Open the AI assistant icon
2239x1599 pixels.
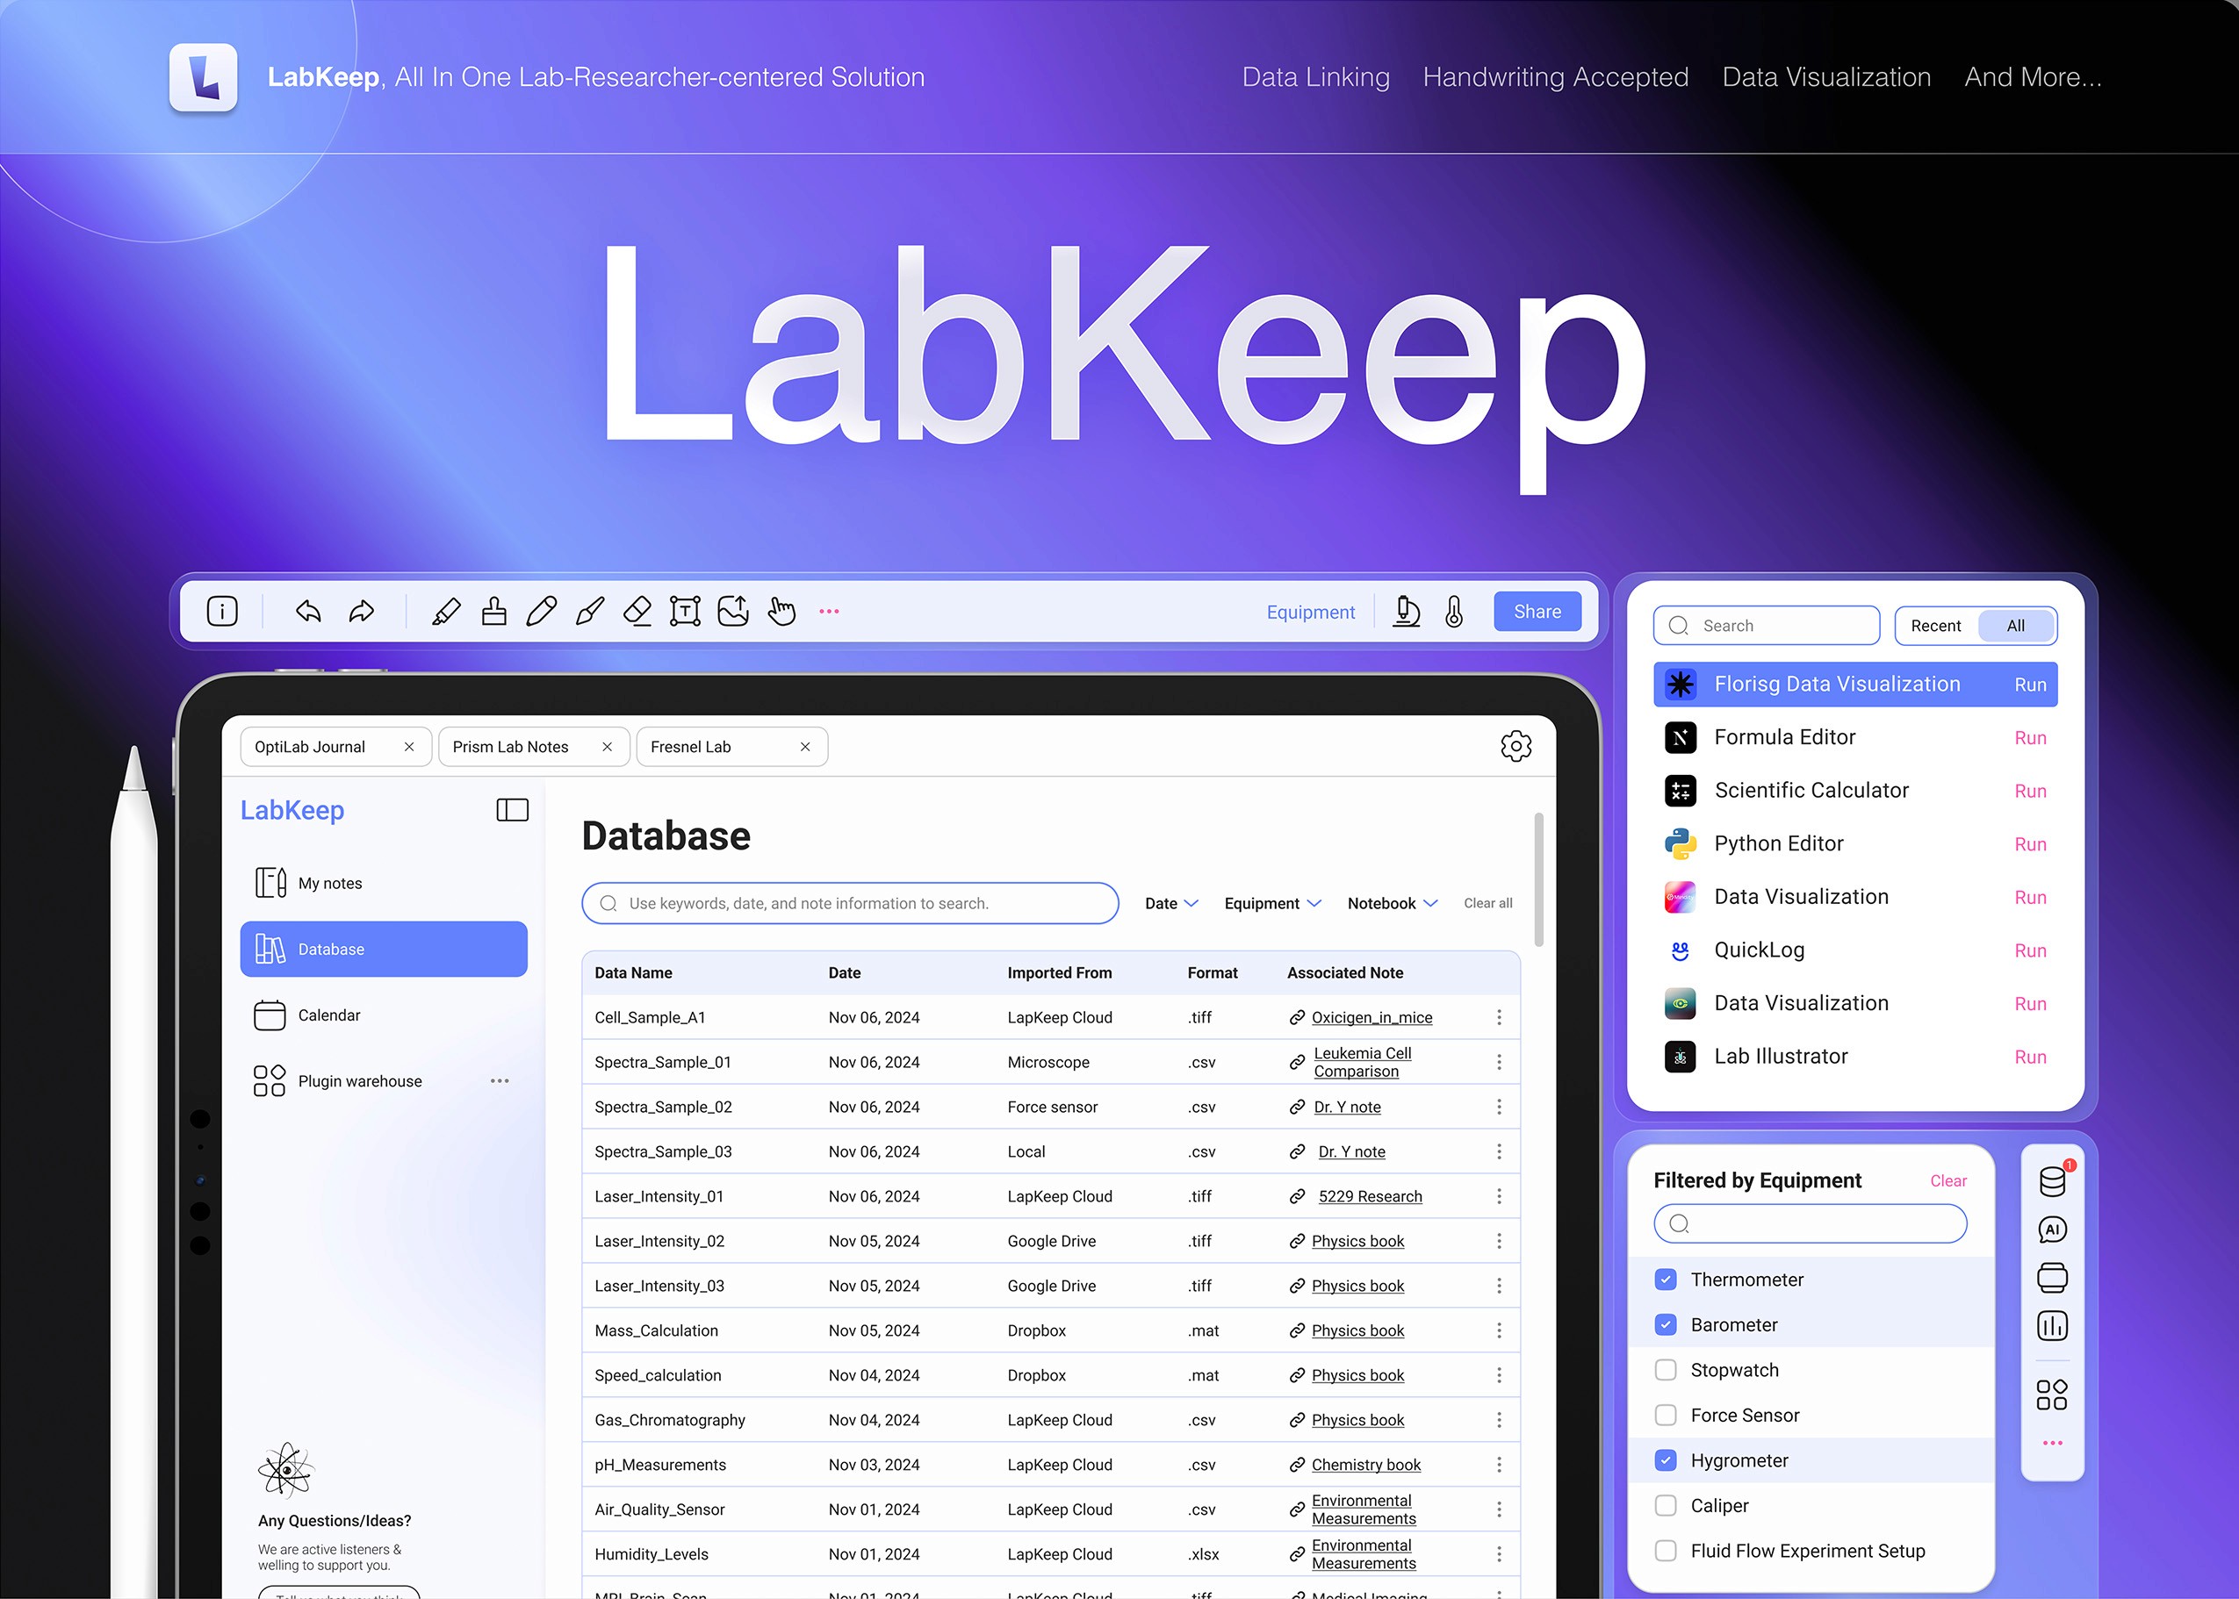2052,1229
